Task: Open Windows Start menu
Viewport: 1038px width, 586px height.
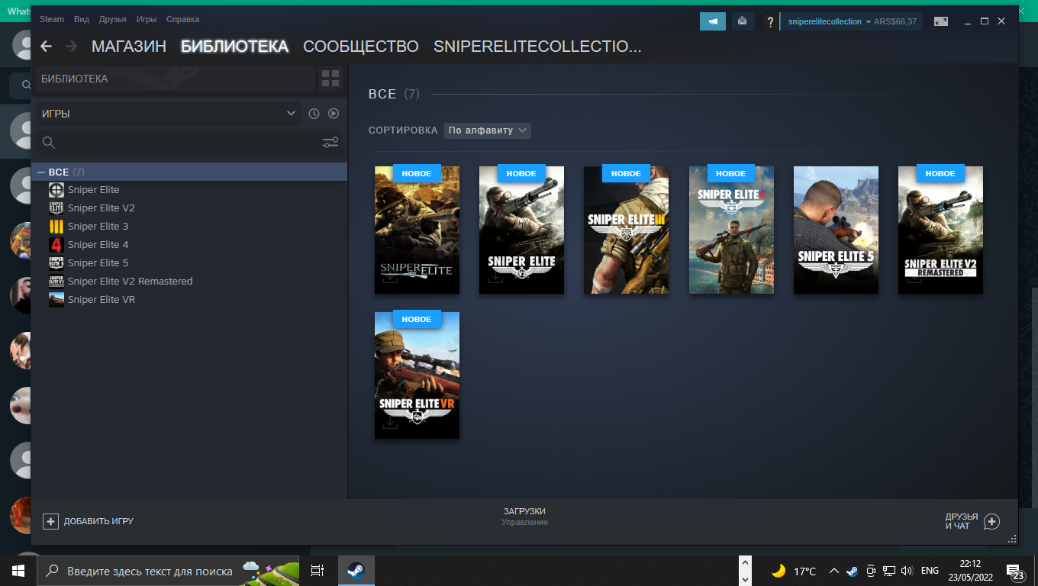Action: (18, 571)
